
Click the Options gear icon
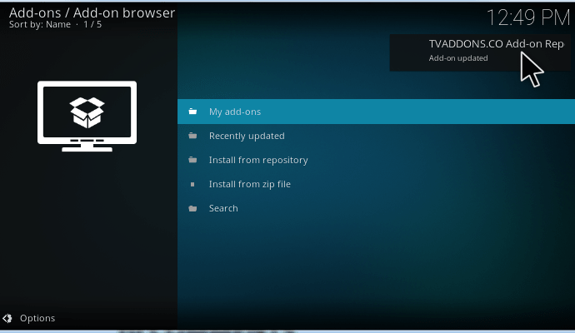point(7,318)
